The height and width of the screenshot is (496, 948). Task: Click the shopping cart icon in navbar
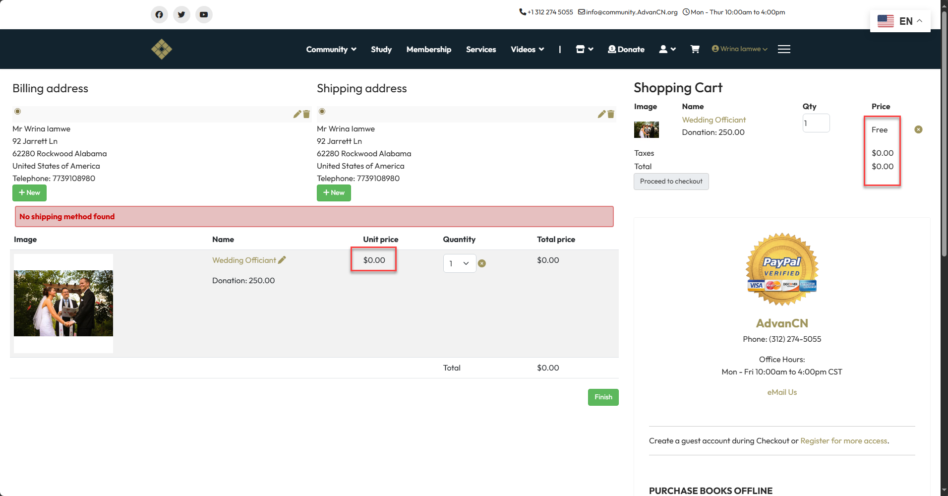click(695, 49)
